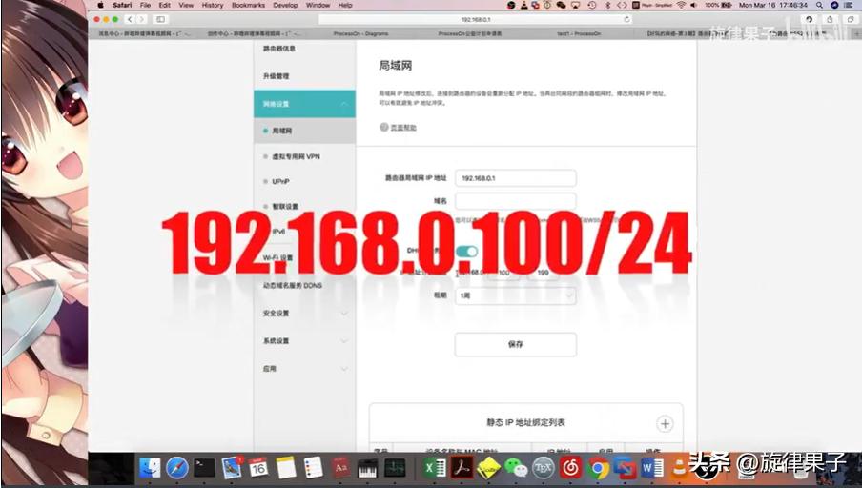Click Safari forward navigation arrow

click(141, 19)
